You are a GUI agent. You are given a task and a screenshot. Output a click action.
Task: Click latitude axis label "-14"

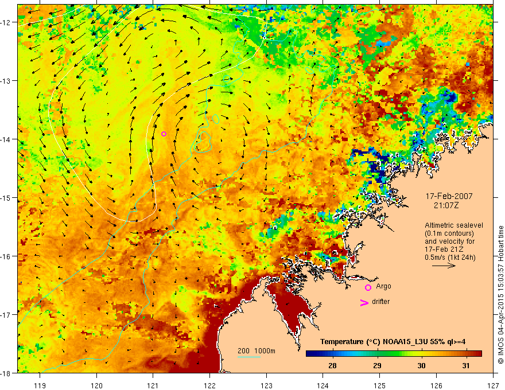point(6,139)
